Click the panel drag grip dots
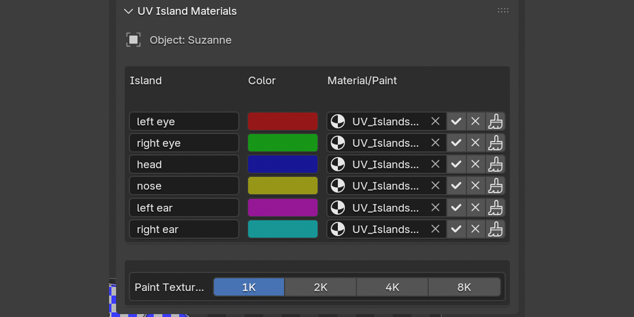 503,11
